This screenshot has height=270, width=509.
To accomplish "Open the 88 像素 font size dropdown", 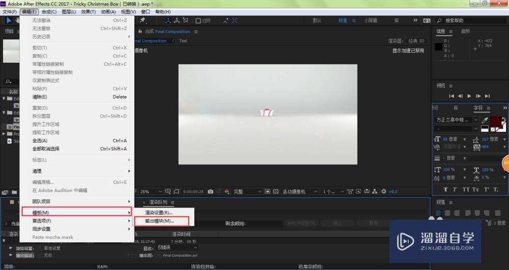I will [465, 139].
